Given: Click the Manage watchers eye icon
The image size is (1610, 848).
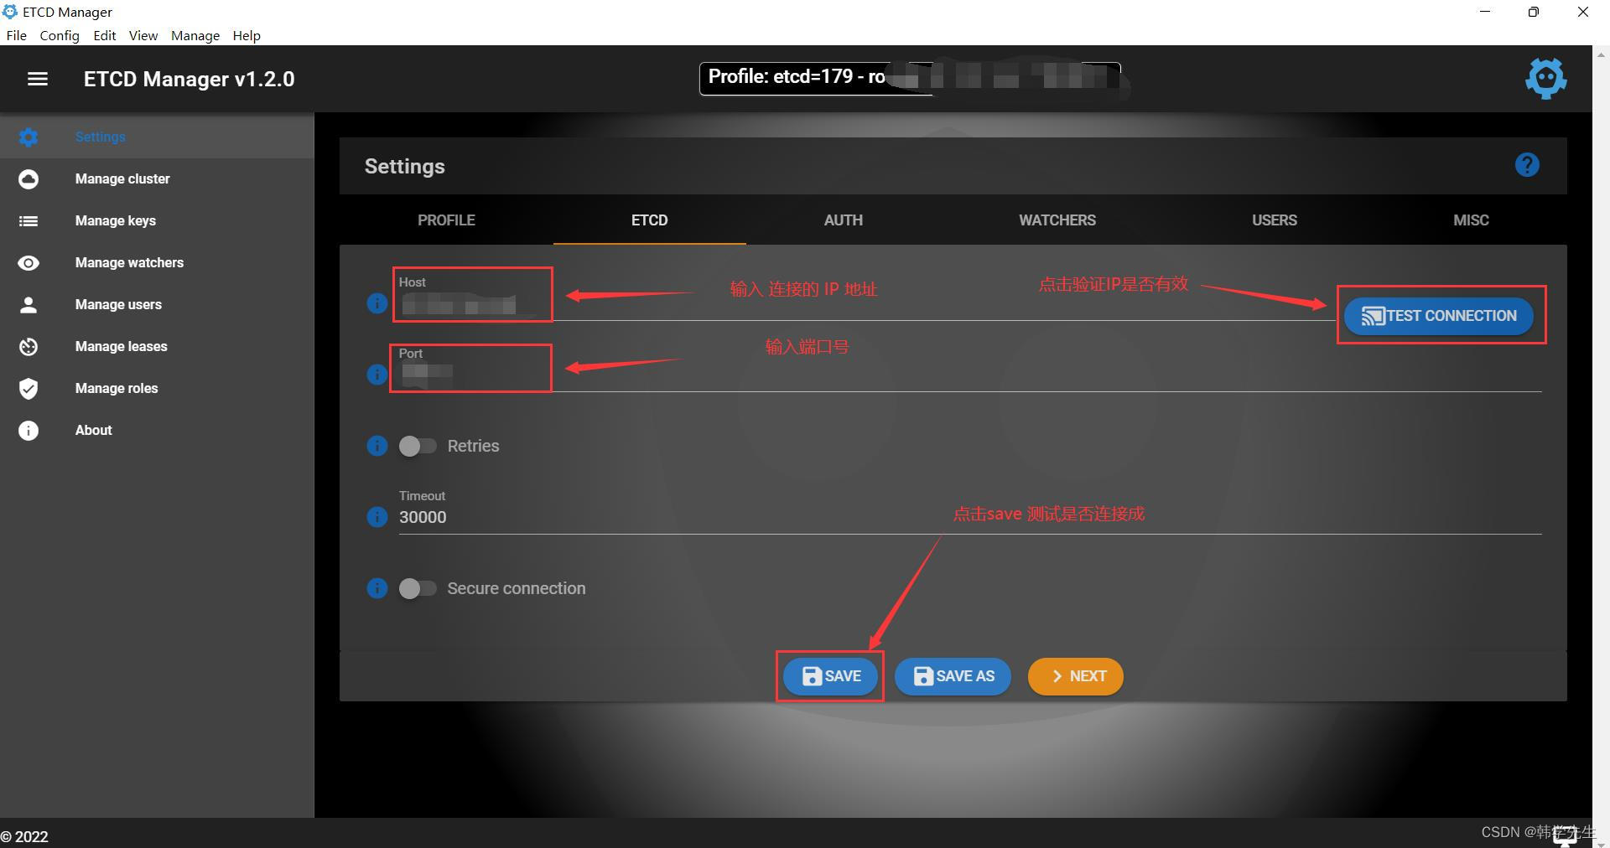Looking at the screenshot, I should tap(29, 262).
